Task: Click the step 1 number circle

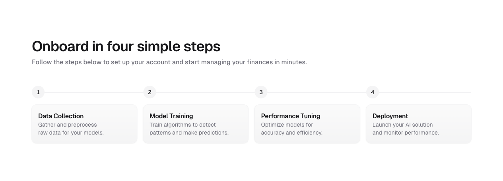Action: point(38,92)
